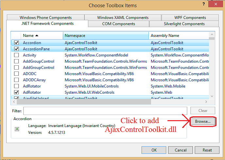This screenshot has width=225, height=160.
Task: Uncheck the AccordionPane checkbox
Action: [x=16, y=49]
